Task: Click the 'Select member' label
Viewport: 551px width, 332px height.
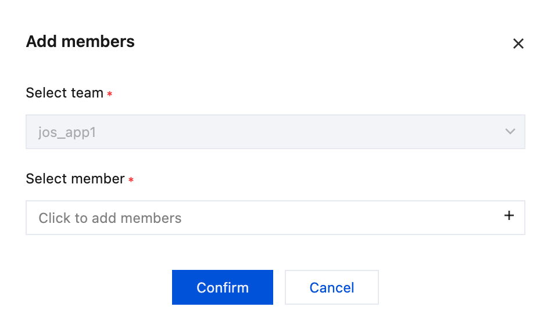Action: pos(75,179)
